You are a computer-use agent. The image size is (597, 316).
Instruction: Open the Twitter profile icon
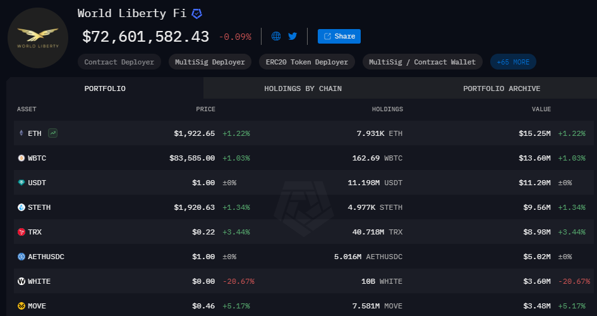[x=292, y=36]
